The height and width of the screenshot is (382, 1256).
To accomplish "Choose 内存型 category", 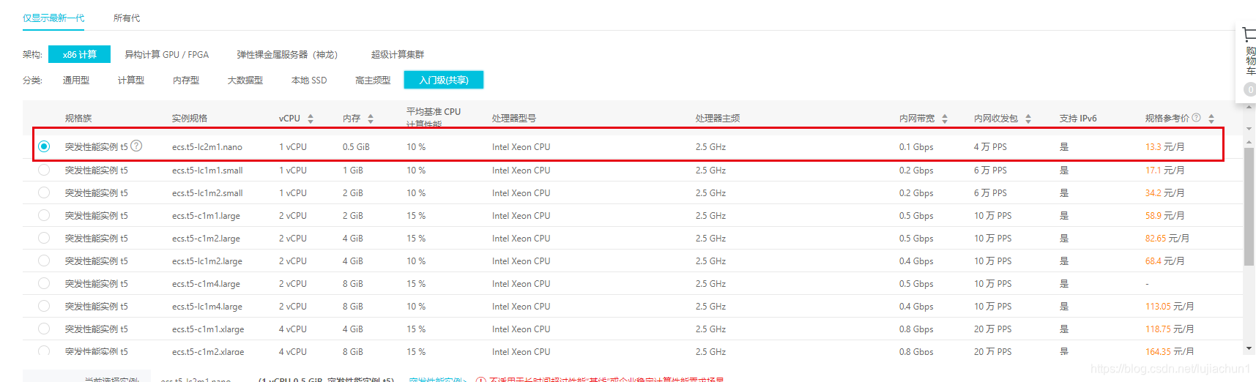I will (186, 80).
